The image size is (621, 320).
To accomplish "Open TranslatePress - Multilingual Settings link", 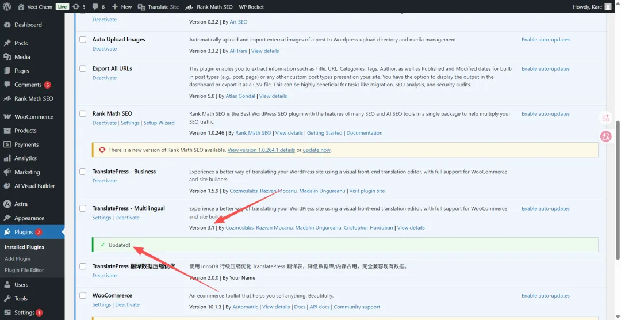I will [x=102, y=218].
